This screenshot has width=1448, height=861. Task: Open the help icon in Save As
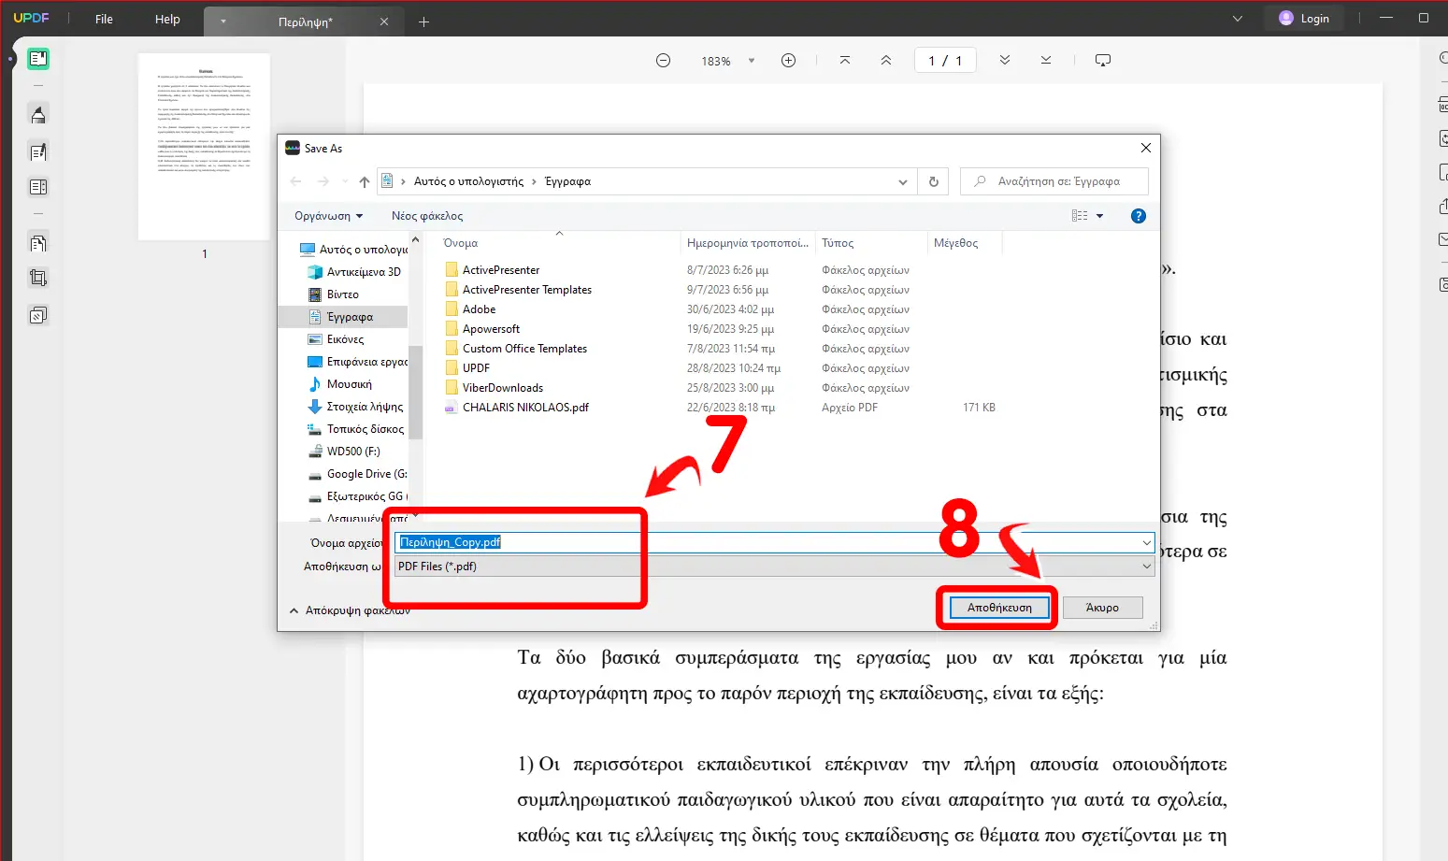point(1138,216)
